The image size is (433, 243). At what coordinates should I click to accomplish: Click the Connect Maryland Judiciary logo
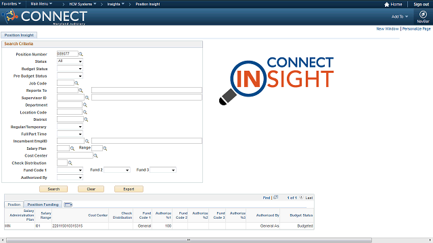click(45, 17)
